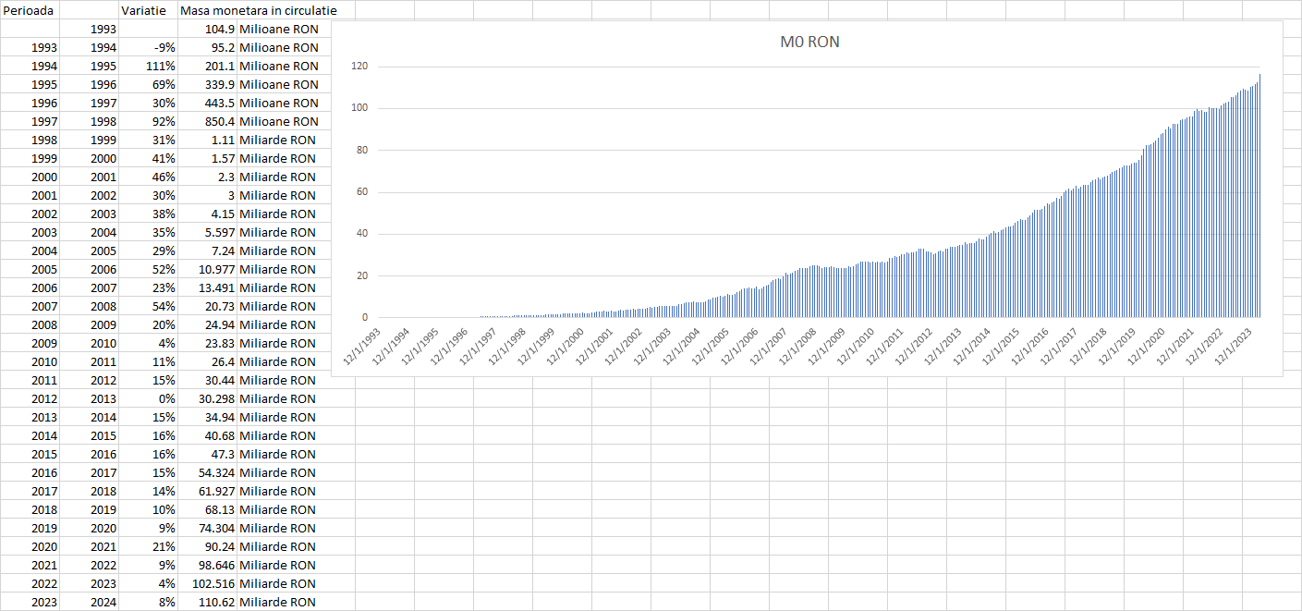This screenshot has width=1302, height=611.
Task: Click the chart's rightmost tallest bar
Action: point(1259,196)
